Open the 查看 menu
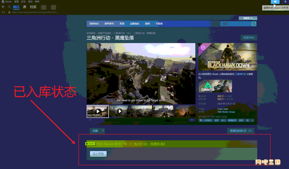 click(16, 2)
